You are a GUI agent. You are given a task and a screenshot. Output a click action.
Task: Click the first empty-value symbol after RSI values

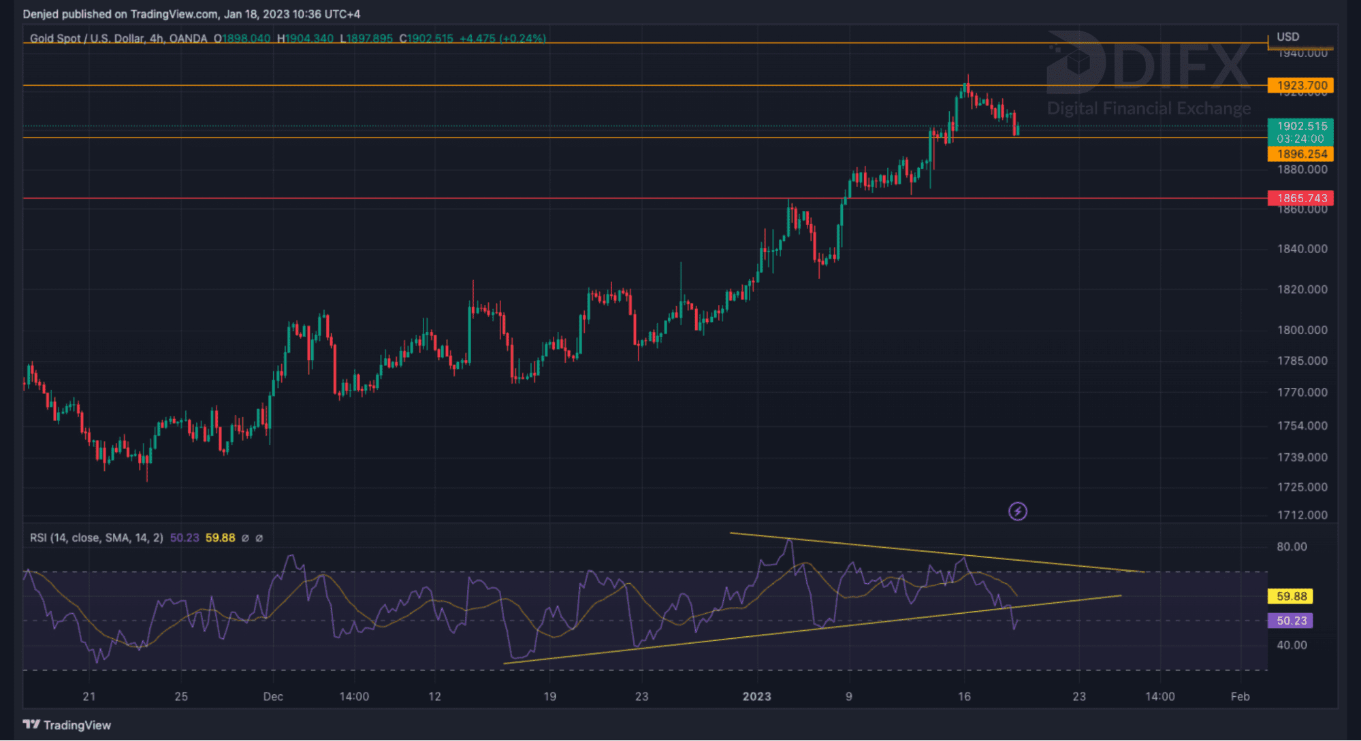pyautogui.click(x=245, y=538)
